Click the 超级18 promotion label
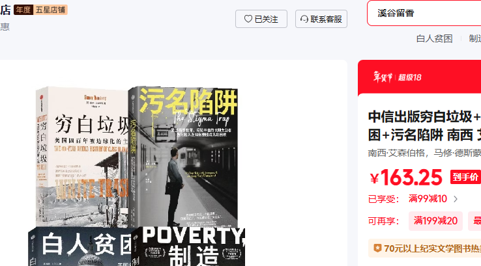The width and height of the screenshot is (481, 266). click(409, 77)
